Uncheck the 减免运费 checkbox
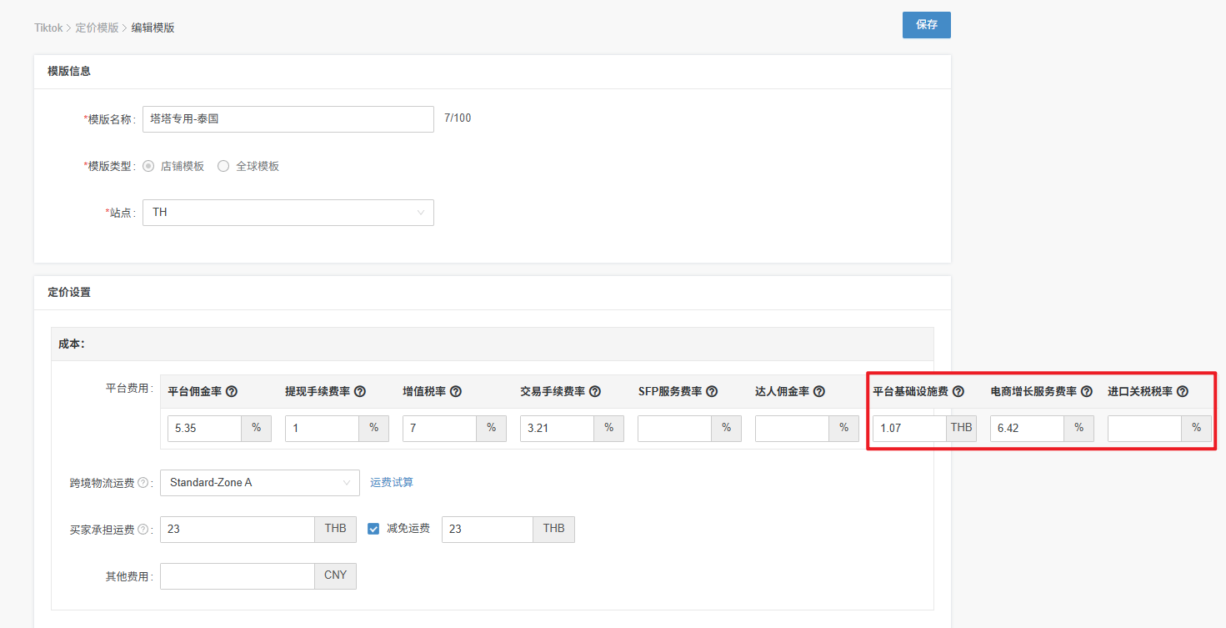The image size is (1226, 628). (x=373, y=529)
